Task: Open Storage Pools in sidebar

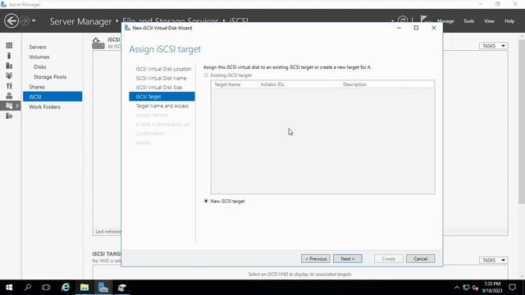Action: [50, 77]
